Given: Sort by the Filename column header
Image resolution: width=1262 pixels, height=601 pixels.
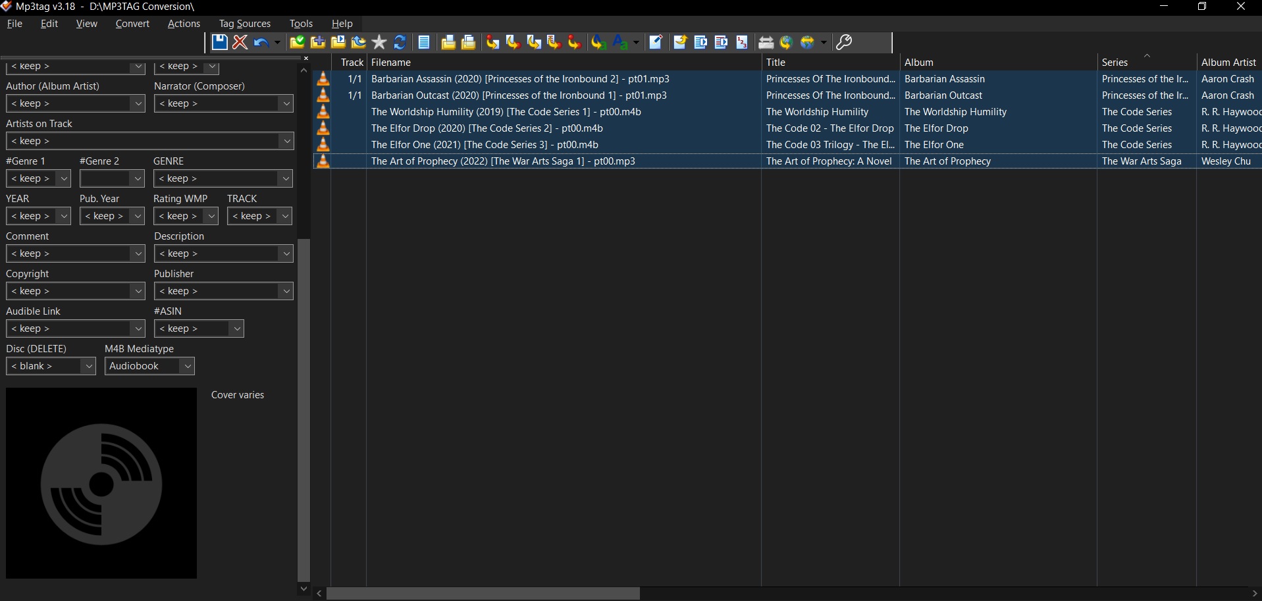Looking at the screenshot, I should click(x=564, y=63).
